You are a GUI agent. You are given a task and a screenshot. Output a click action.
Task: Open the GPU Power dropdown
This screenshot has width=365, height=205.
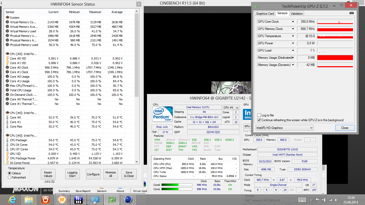pos(293,43)
